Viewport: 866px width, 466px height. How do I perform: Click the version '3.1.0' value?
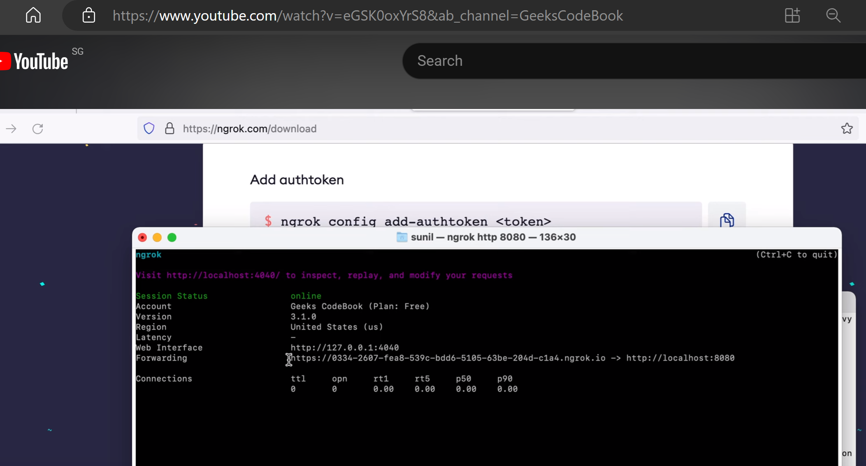(303, 316)
